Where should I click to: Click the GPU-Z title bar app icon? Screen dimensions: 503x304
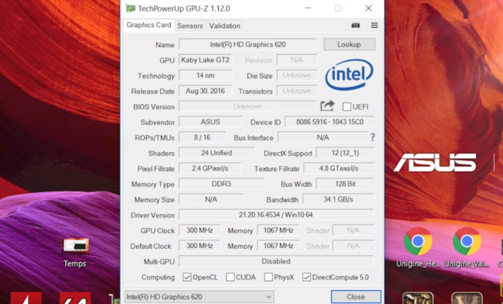pos(130,9)
